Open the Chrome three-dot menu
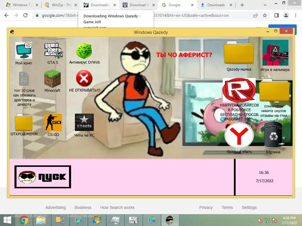302x226 pixels. 296,15
